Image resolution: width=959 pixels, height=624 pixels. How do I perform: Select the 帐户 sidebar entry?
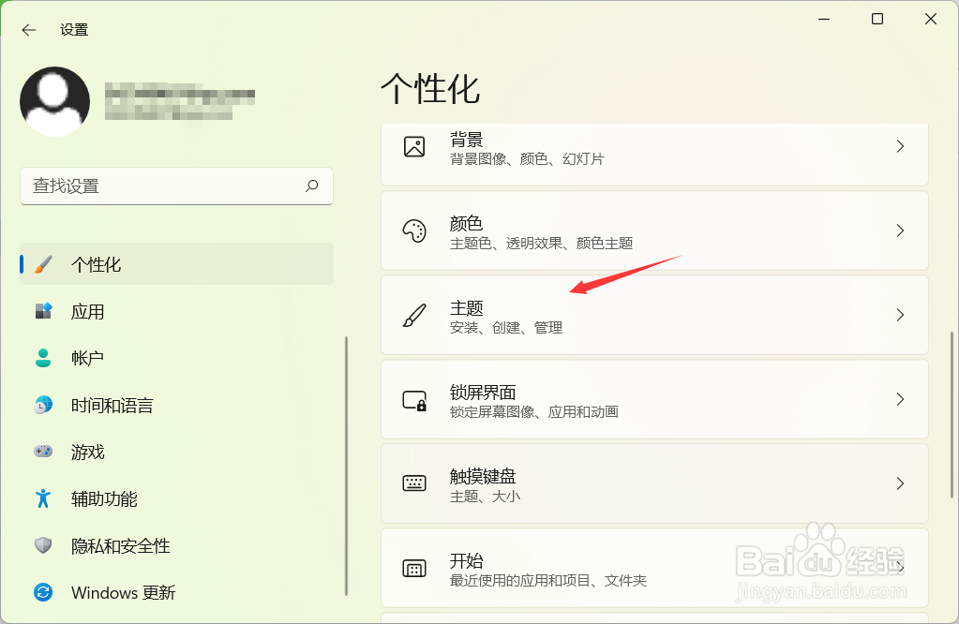pyautogui.click(x=87, y=358)
